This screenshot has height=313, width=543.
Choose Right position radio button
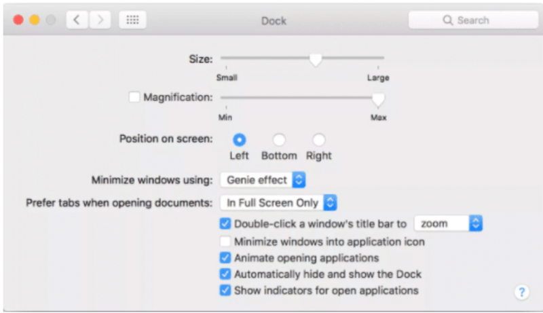click(318, 141)
